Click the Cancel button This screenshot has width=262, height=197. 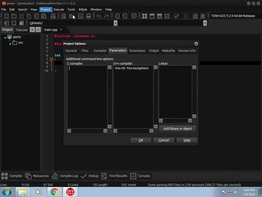(164, 140)
